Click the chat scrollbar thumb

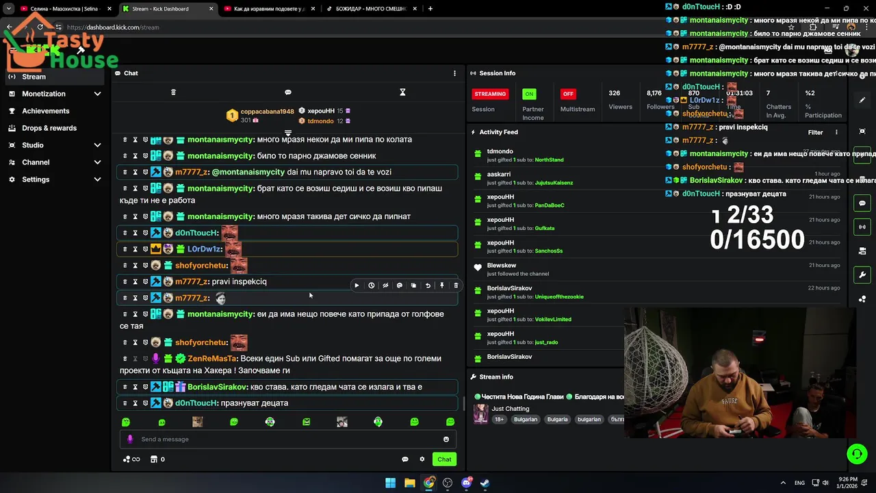464,404
